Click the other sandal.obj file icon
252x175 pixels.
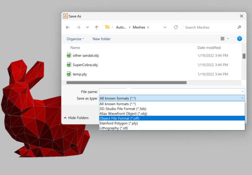(x=69, y=55)
